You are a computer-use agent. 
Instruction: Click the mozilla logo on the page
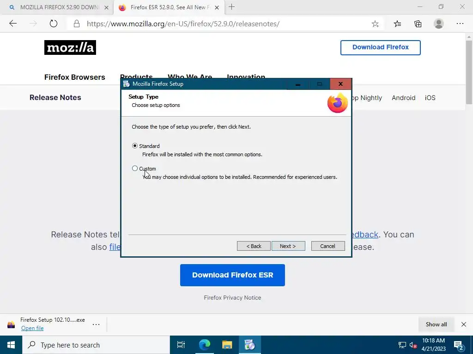tap(70, 47)
